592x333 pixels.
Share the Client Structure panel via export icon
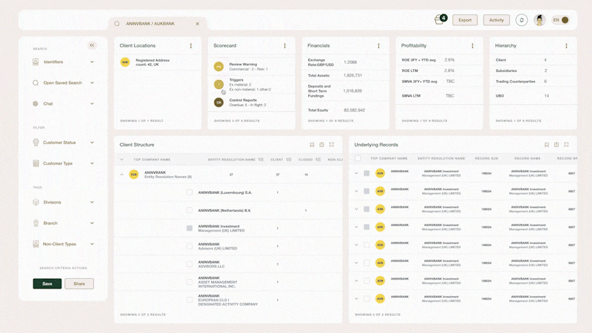coord(321,145)
